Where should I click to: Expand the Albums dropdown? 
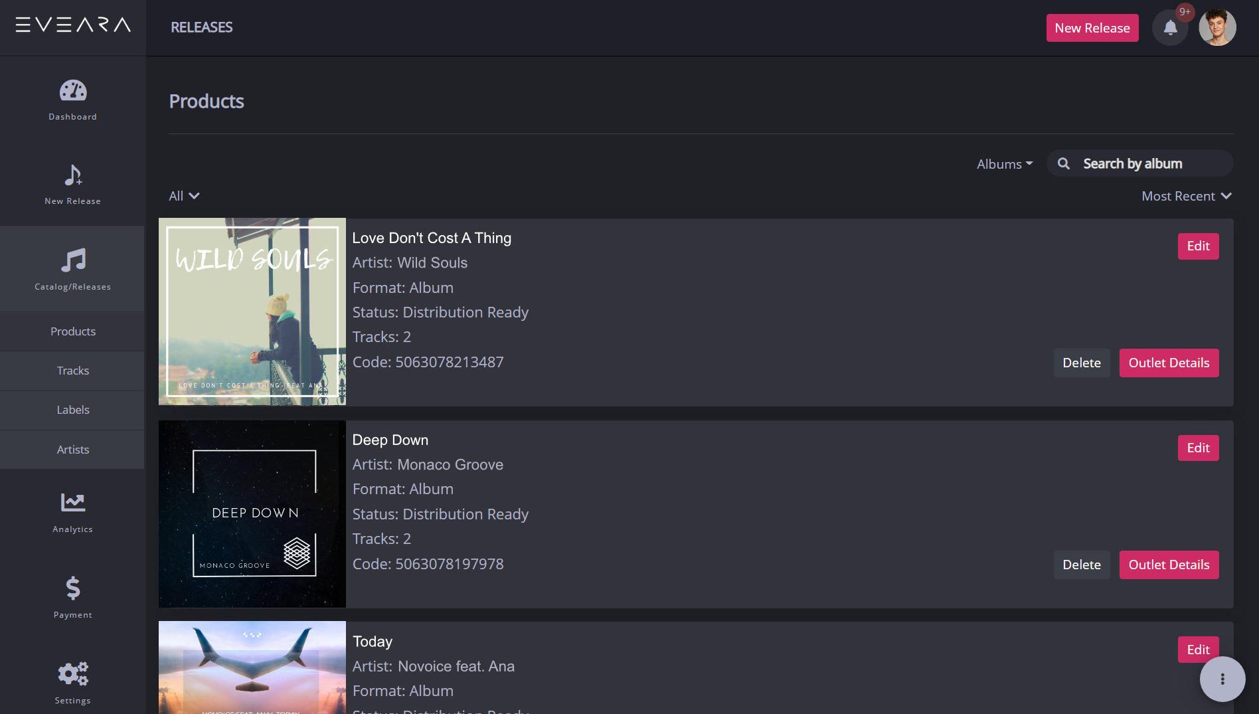coord(1005,164)
